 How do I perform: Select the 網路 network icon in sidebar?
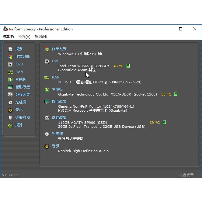(x=10, y=125)
